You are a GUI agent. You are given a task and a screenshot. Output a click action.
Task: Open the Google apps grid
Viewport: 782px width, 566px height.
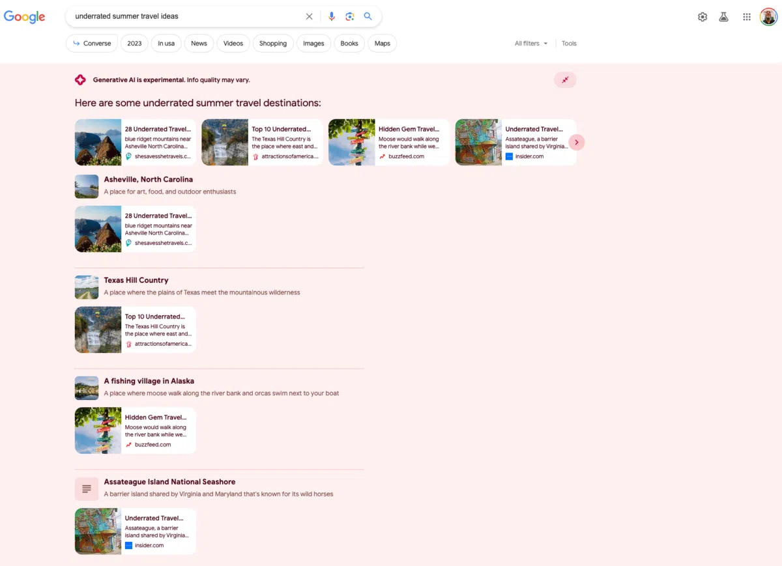point(747,18)
